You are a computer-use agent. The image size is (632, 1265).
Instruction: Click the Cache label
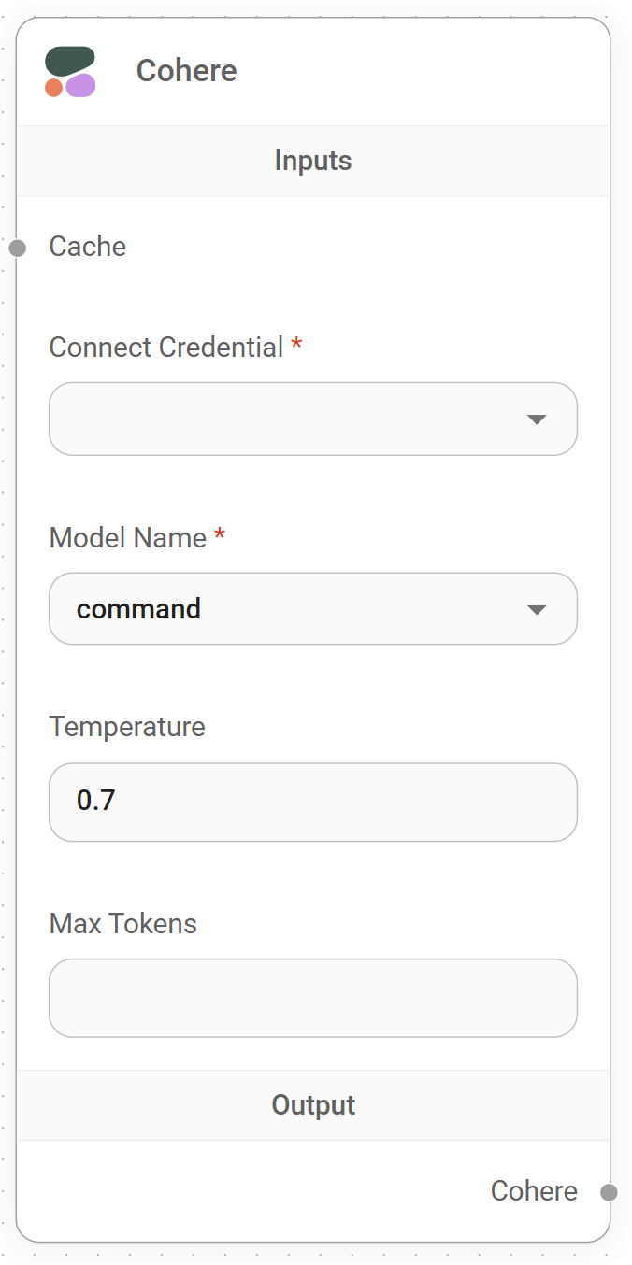pos(87,247)
